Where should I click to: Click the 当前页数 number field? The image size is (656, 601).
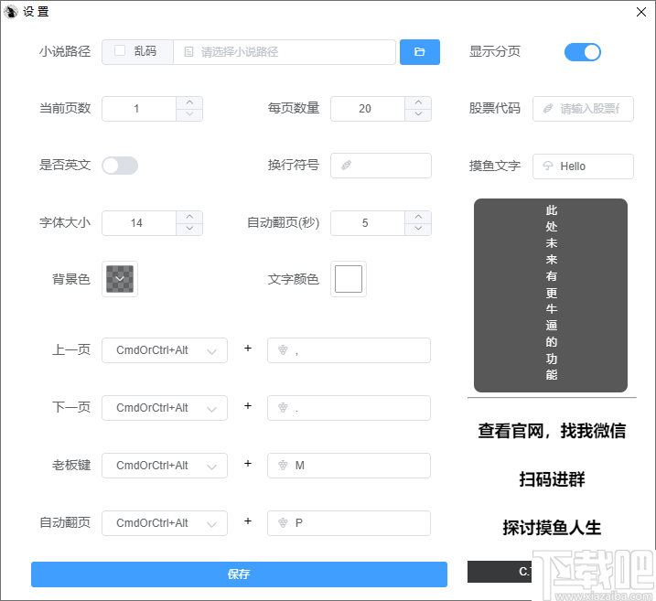coord(139,109)
